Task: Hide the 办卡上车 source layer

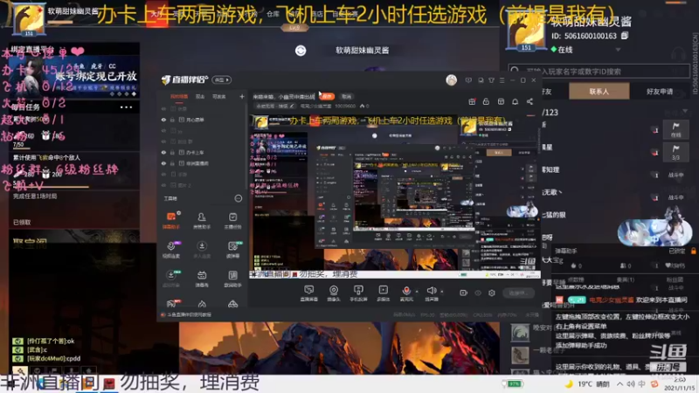Action: [163, 152]
